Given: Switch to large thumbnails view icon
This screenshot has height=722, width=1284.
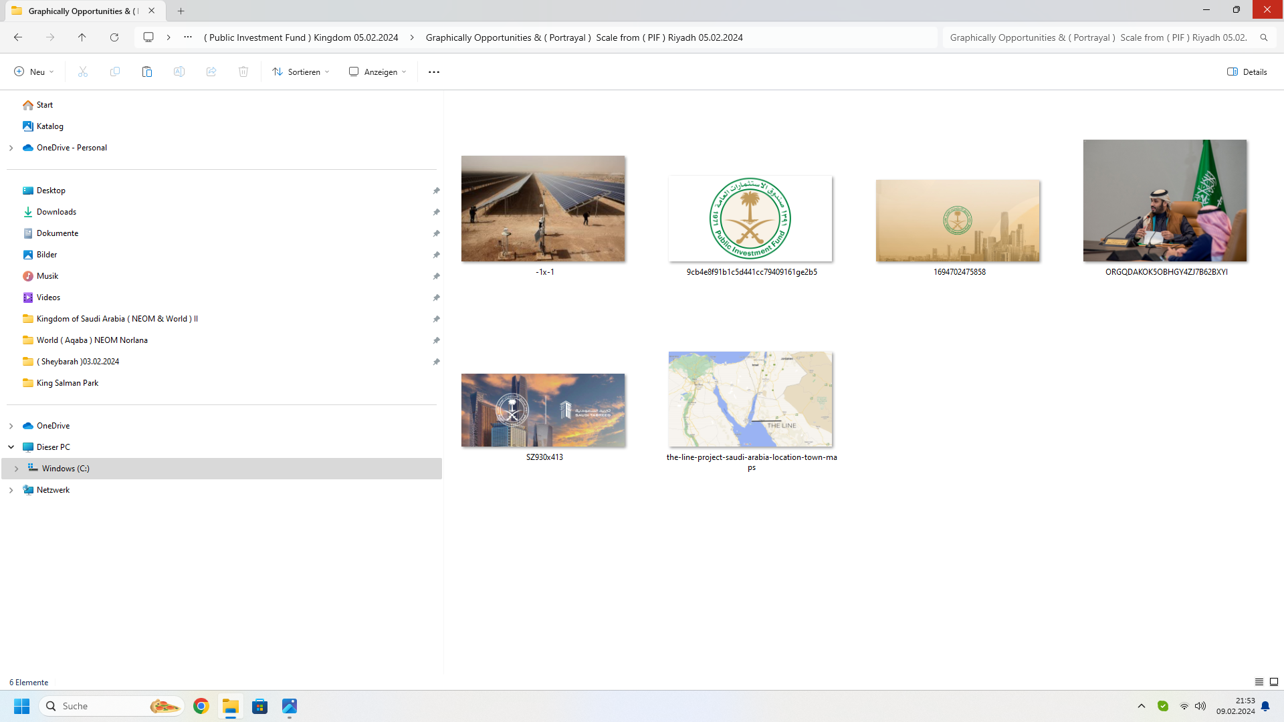Looking at the screenshot, I should [x=1274, y=682].
